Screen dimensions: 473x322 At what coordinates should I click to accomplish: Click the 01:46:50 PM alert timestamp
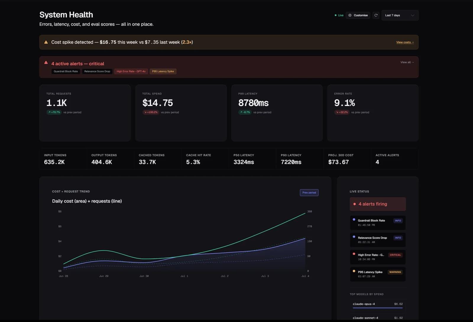pyautogui.click(x=366, y=225)
